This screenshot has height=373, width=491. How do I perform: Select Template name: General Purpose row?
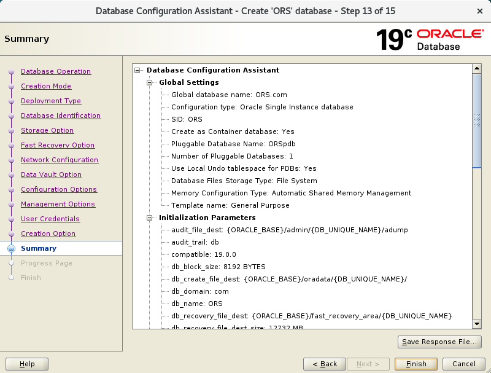[x=230, y=205]
